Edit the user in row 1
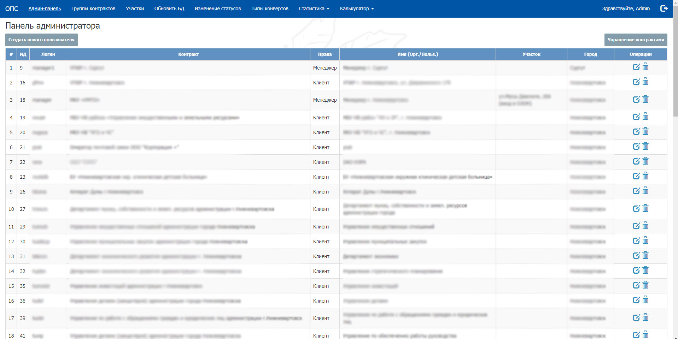 point(636,67)
